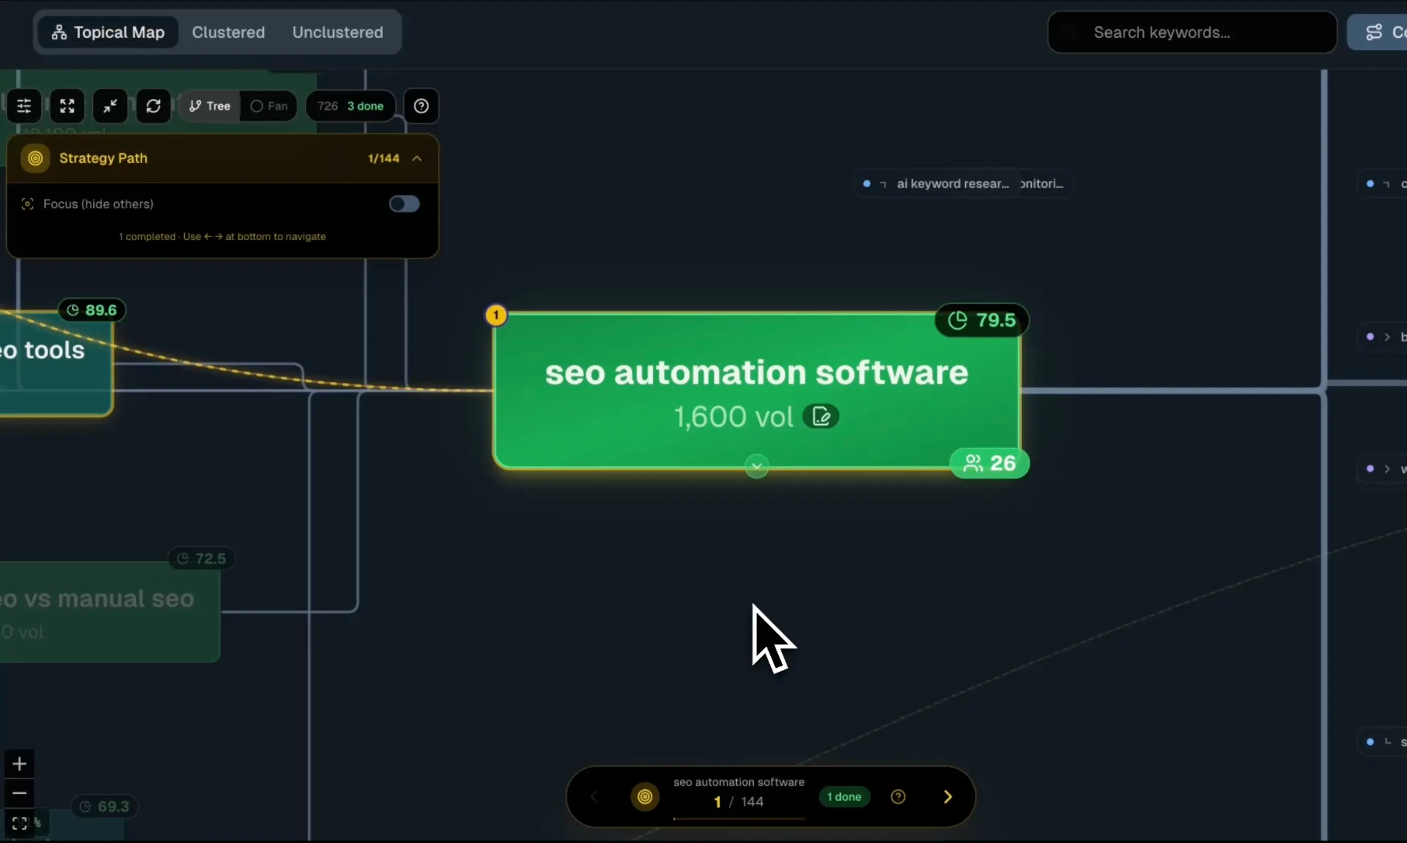
Task: Open the toolbar help question mark
Action: pyautogui.click(x=421, y=106)
